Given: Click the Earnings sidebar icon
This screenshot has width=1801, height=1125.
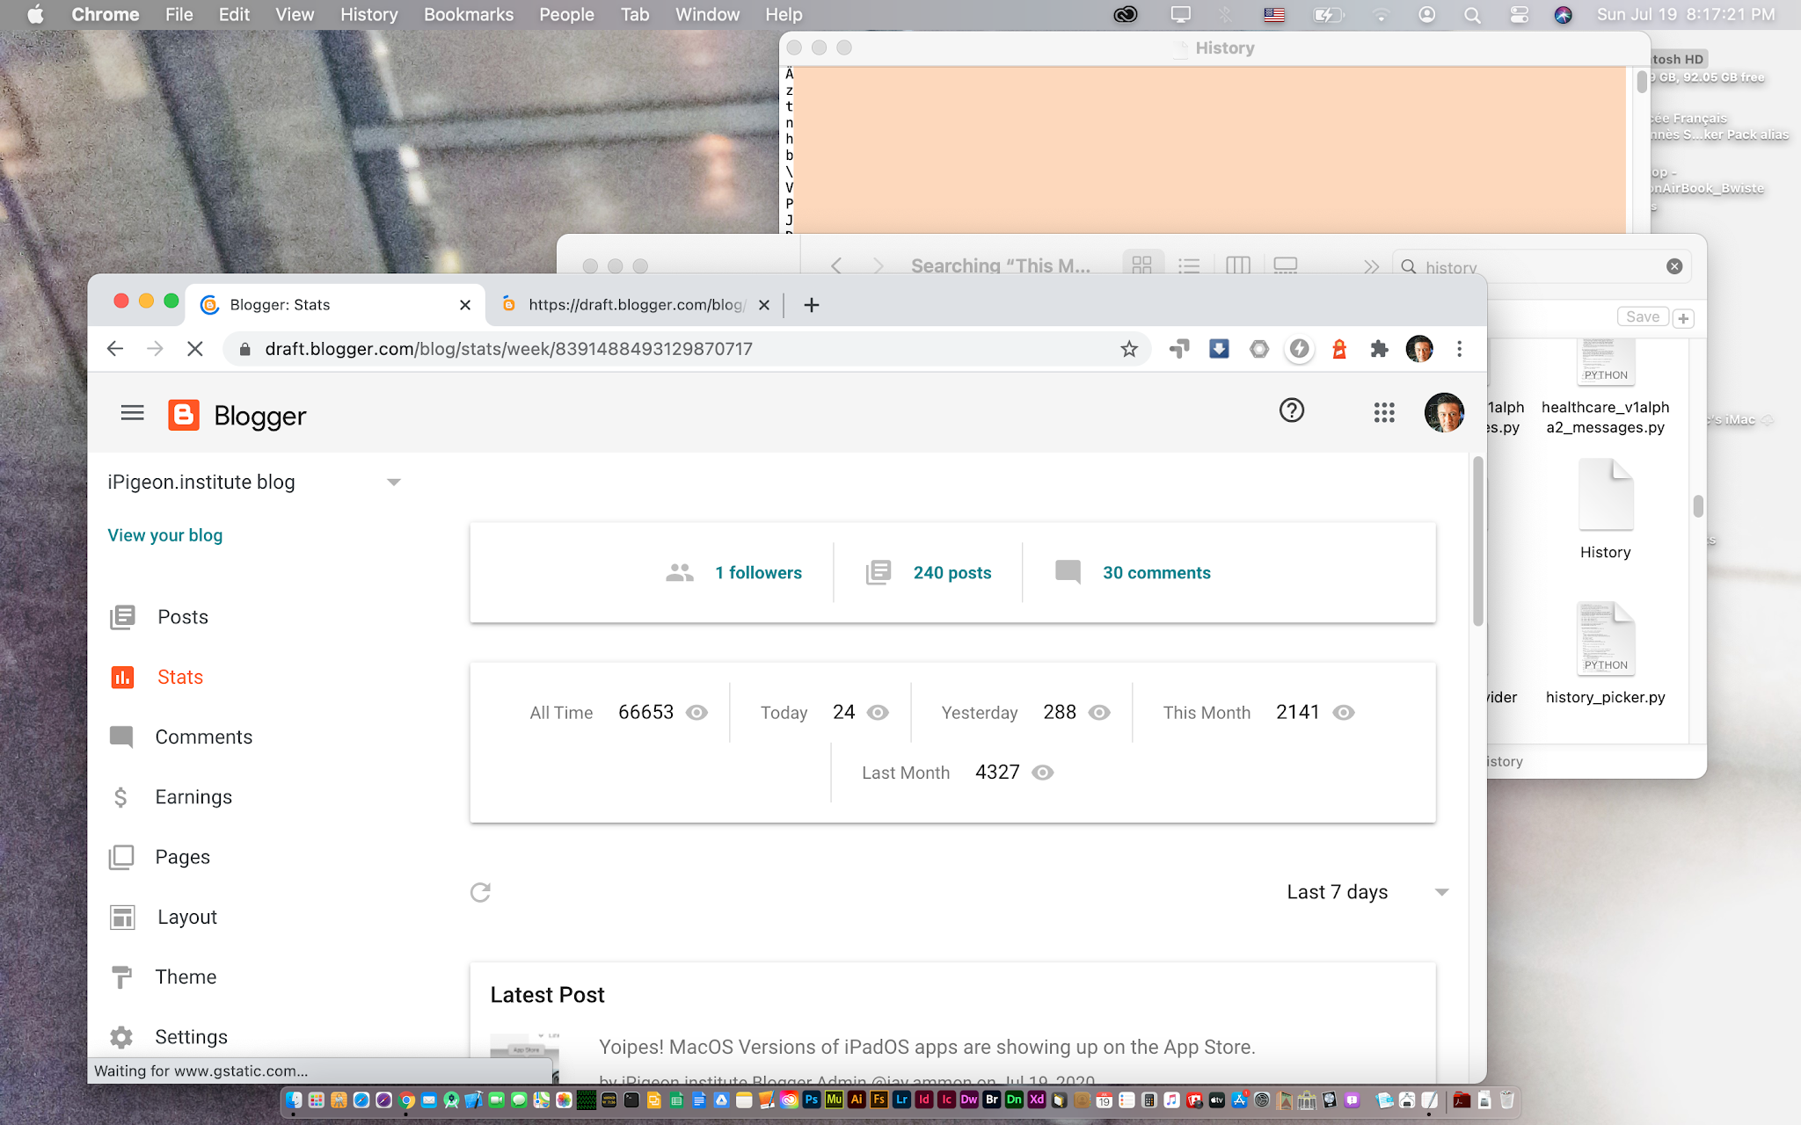Looking at the screenshot, I should point(120,795).
